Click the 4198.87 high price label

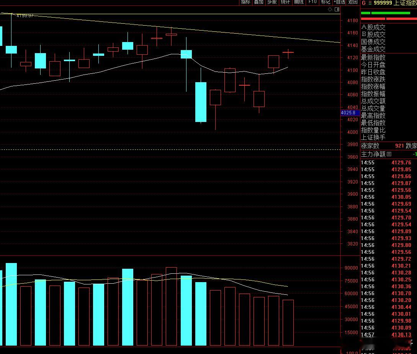[x=25, y=16]
